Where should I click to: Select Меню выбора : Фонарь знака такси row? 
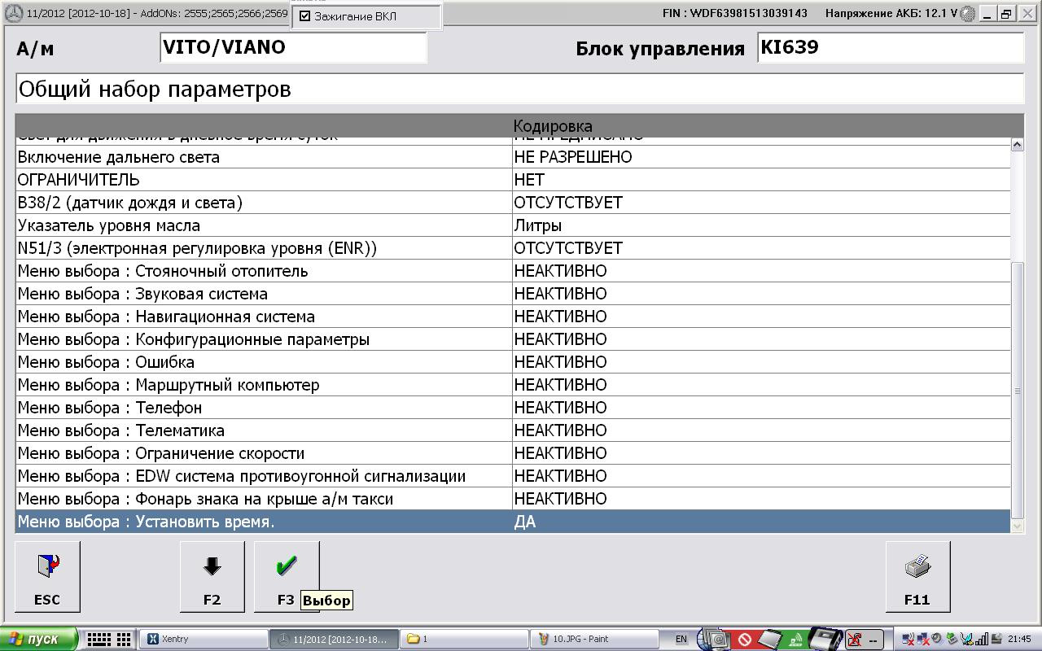tap(513, 499)
